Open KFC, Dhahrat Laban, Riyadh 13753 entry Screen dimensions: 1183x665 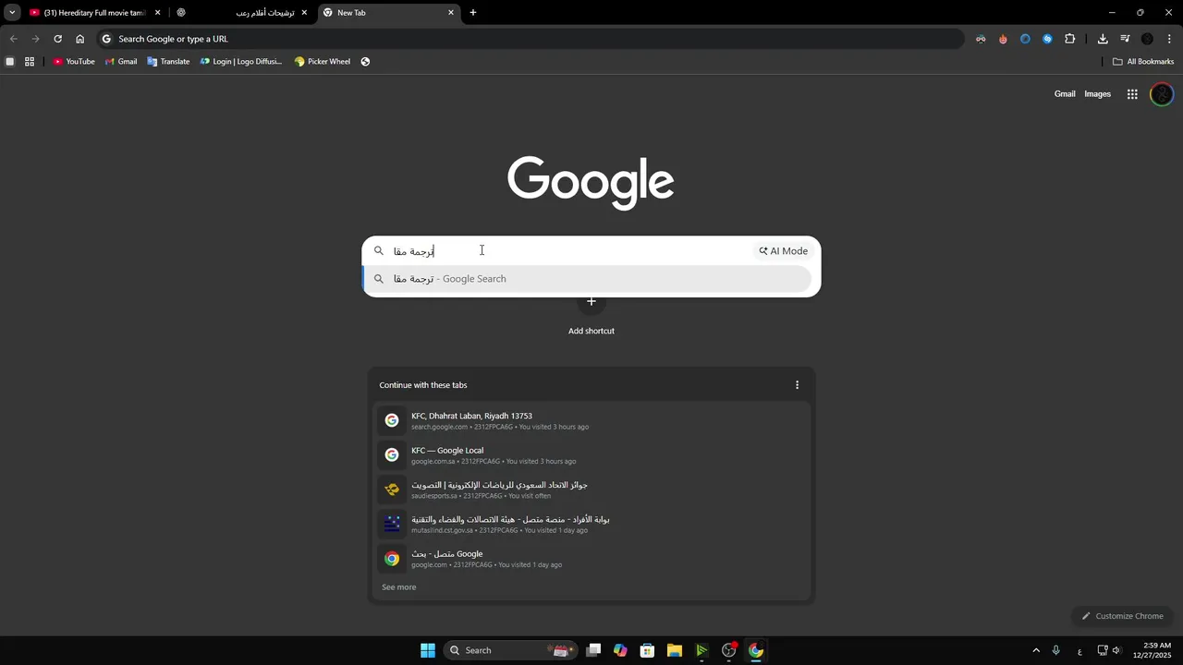tap(591, 420)
